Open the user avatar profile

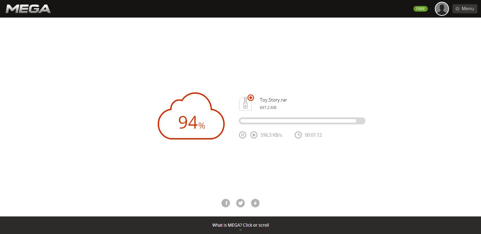click(442, 9)
